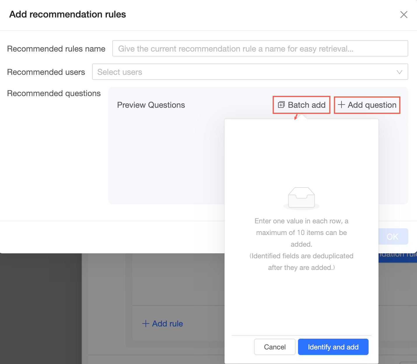The image size is (417, 364).
Task: Click the Recommended rules name input field
Action: 260,48
